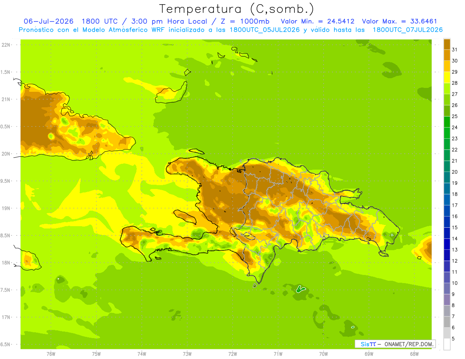Click the "1.5N" latitude axis label

click(5, 72)
